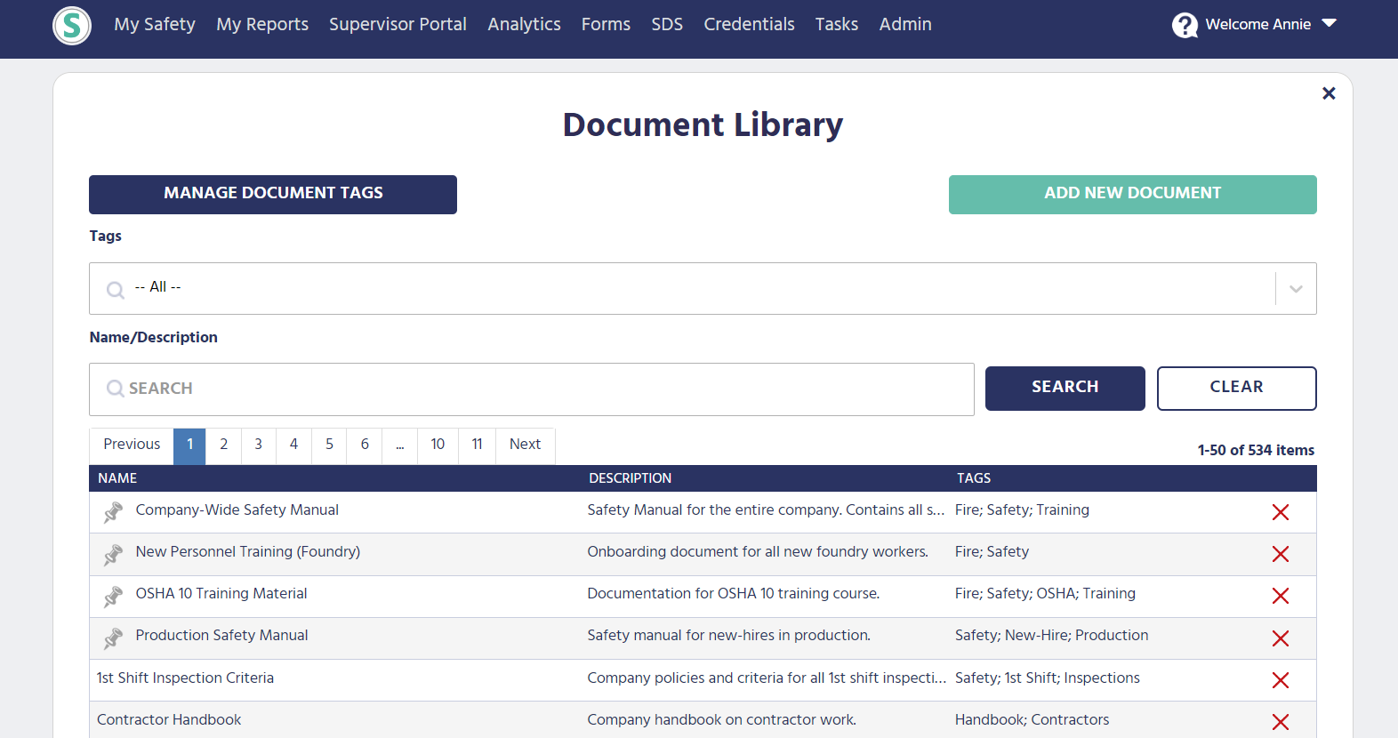Open 1st Shift Inspection Criteria document
The height and width of the screenshot is (738, 1398).
(x=185, y=678)
